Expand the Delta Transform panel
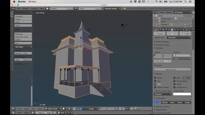Image resolution: width=205 pixels, height=115 pixels. click(162, 42)
